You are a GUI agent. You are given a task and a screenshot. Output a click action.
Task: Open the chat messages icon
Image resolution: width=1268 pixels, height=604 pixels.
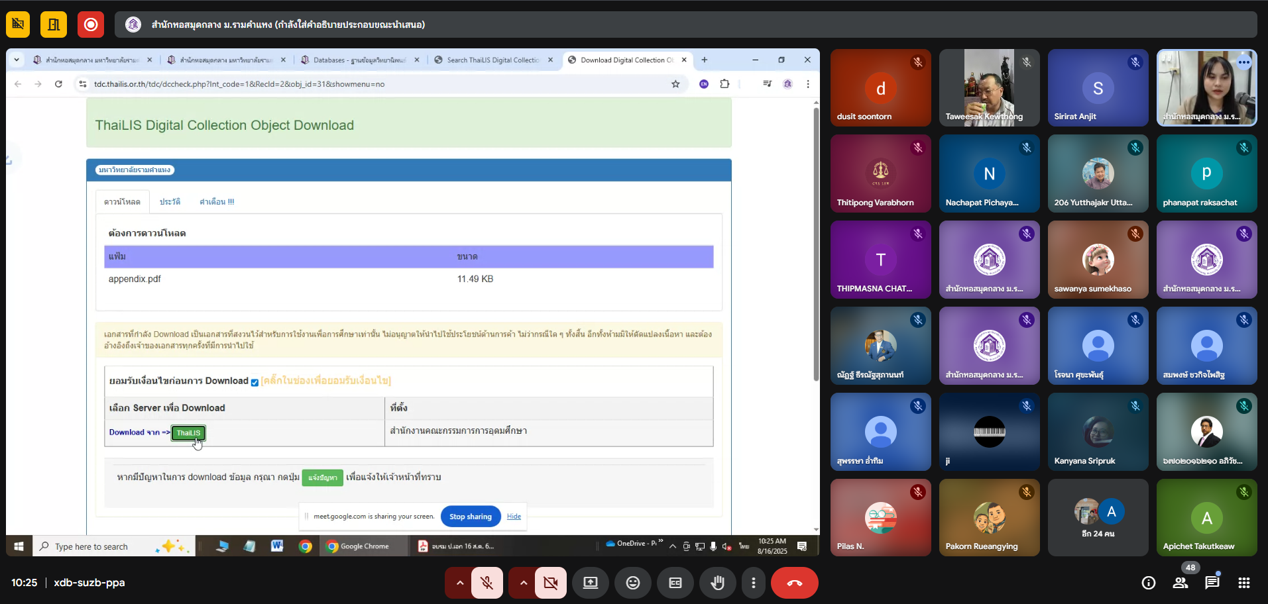pyautogui.click(x=1212, y=583)
